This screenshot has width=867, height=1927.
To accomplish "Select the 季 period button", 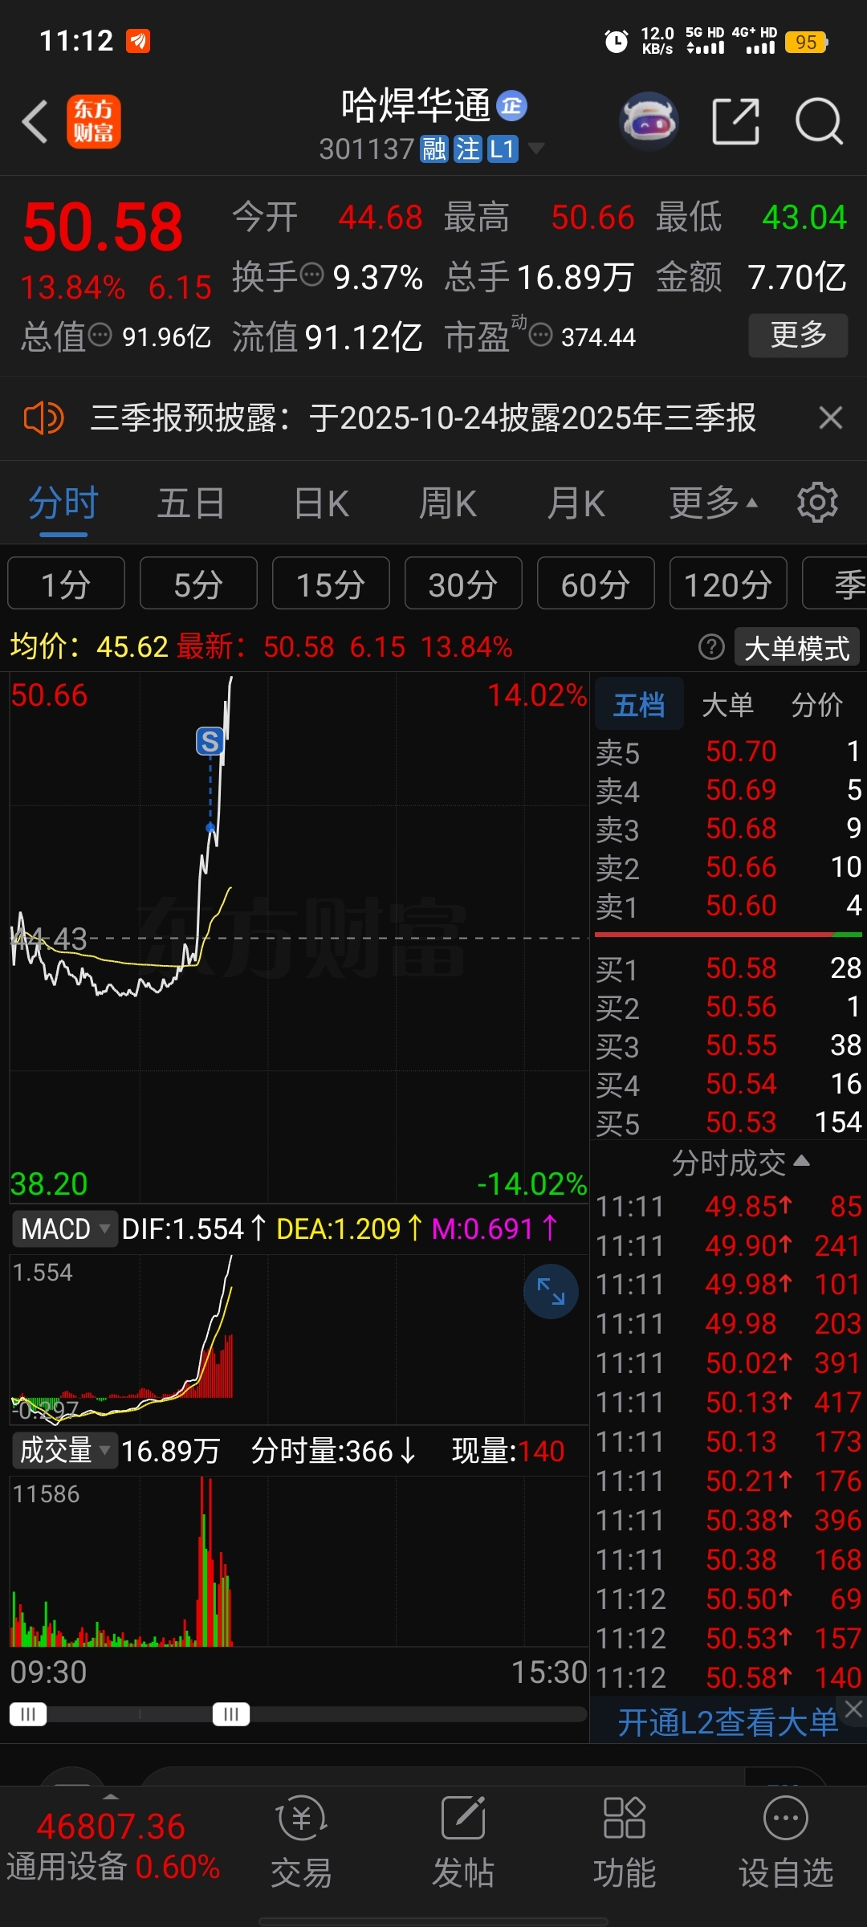I will coord(835,584).
